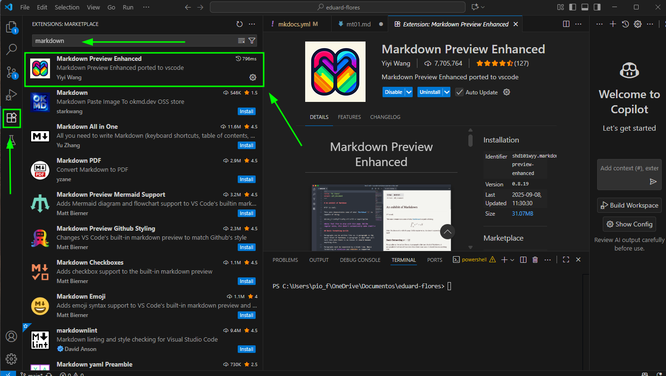Image resolution: width=666 pixels, height=376 pixels.
Task: Open the Search view icon
Action: pyautogui.click(x=11, y=49)
